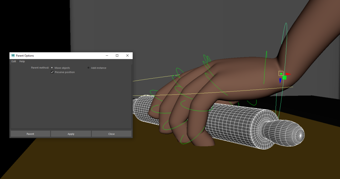The width and height of the screenshot is (340, 179).
Task: Select the wireframe rolling pin handle end
Action: click(288, 134)
